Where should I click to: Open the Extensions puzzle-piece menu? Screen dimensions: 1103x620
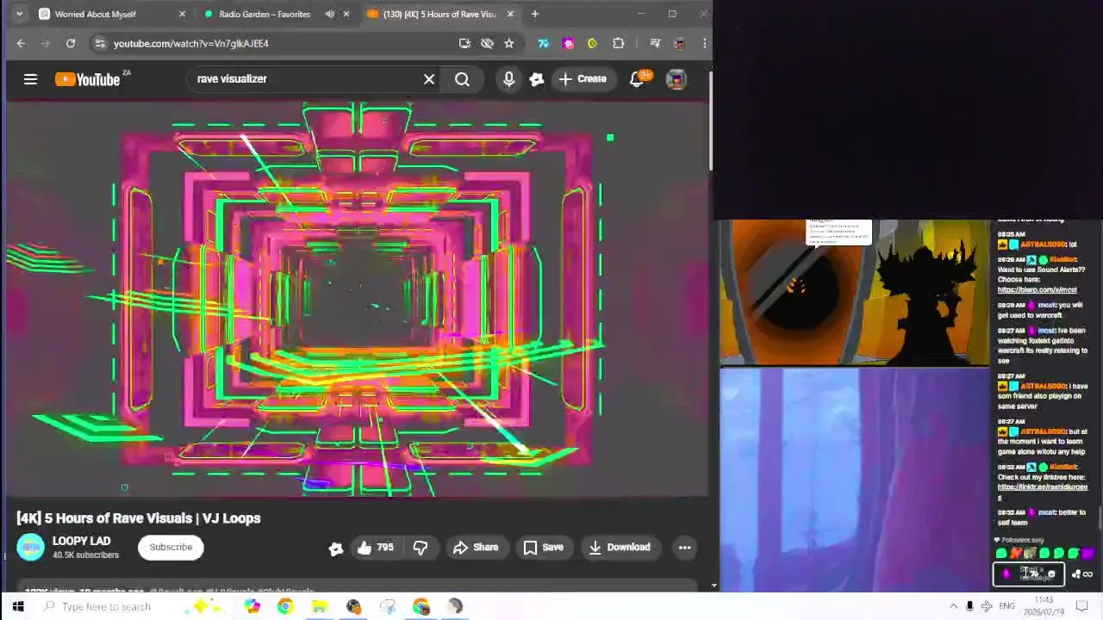pos(619,43)
